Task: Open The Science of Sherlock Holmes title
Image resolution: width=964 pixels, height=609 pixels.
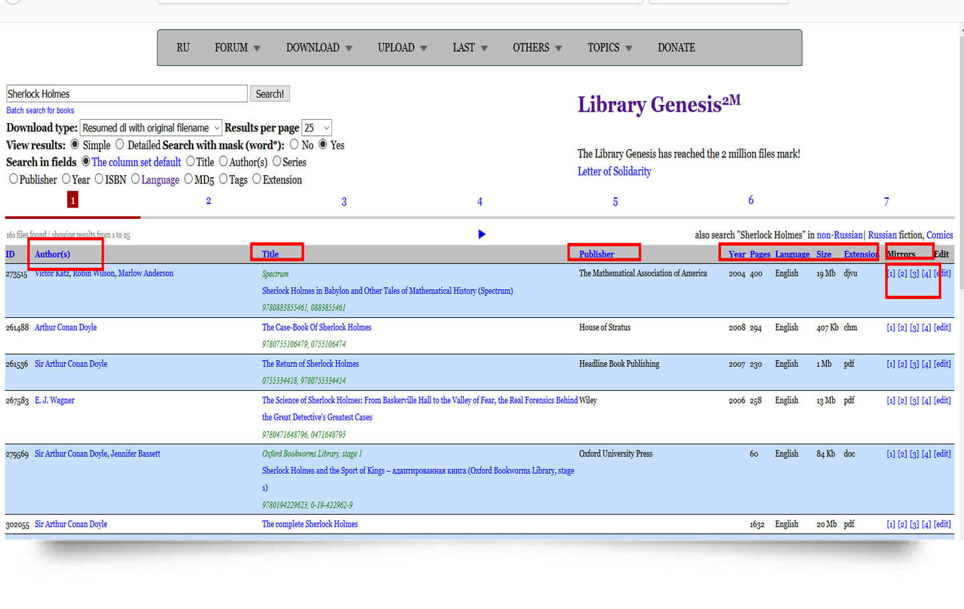Action: [420, 408]
